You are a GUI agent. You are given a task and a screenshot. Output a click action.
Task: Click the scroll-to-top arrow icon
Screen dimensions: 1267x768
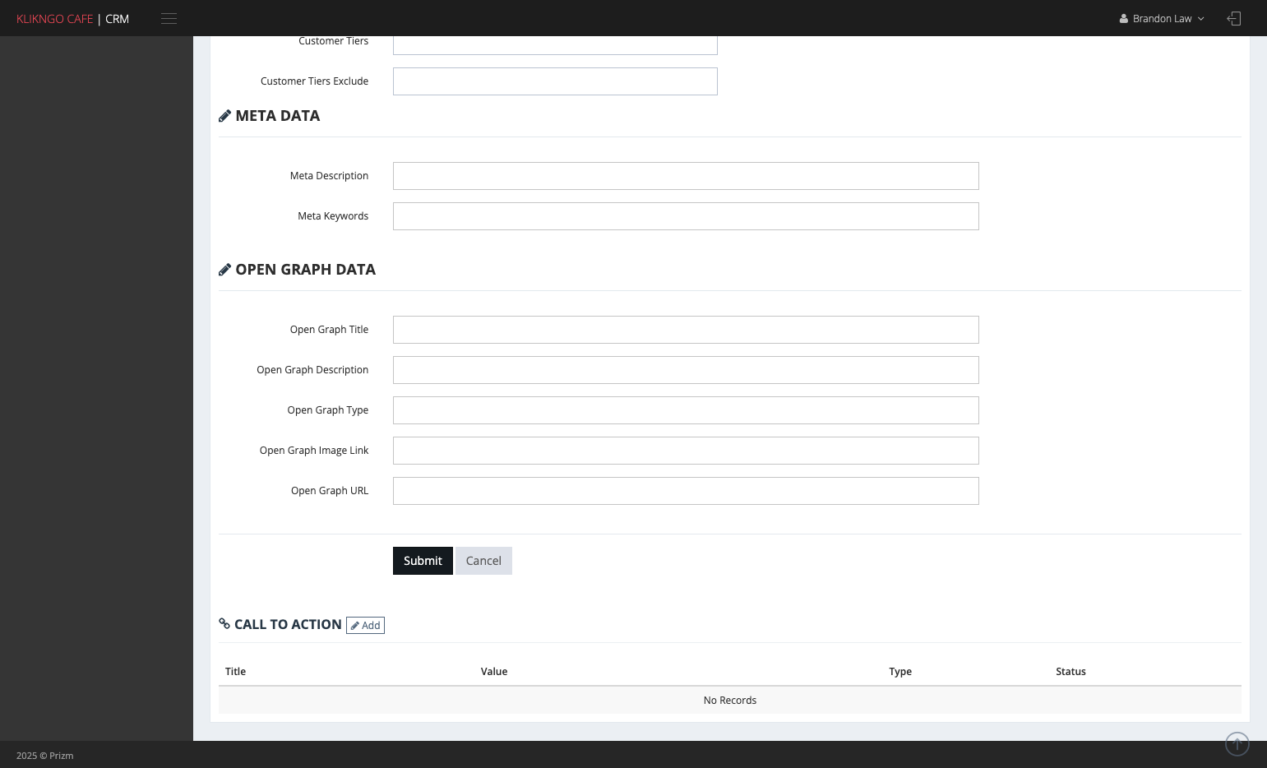pos(1237,744)
